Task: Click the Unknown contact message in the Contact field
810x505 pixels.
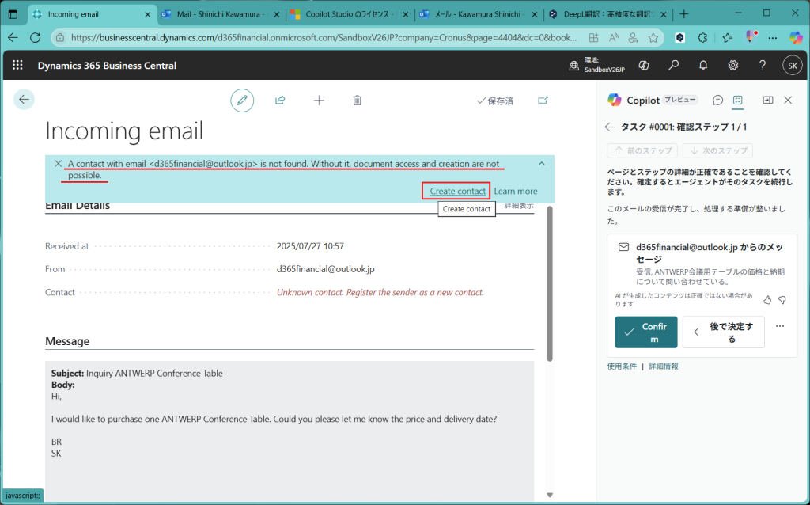Action: pos(380,292)
